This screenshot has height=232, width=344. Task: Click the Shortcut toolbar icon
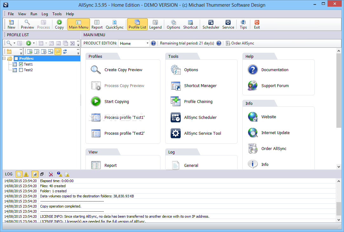click(x=190, y=24)
